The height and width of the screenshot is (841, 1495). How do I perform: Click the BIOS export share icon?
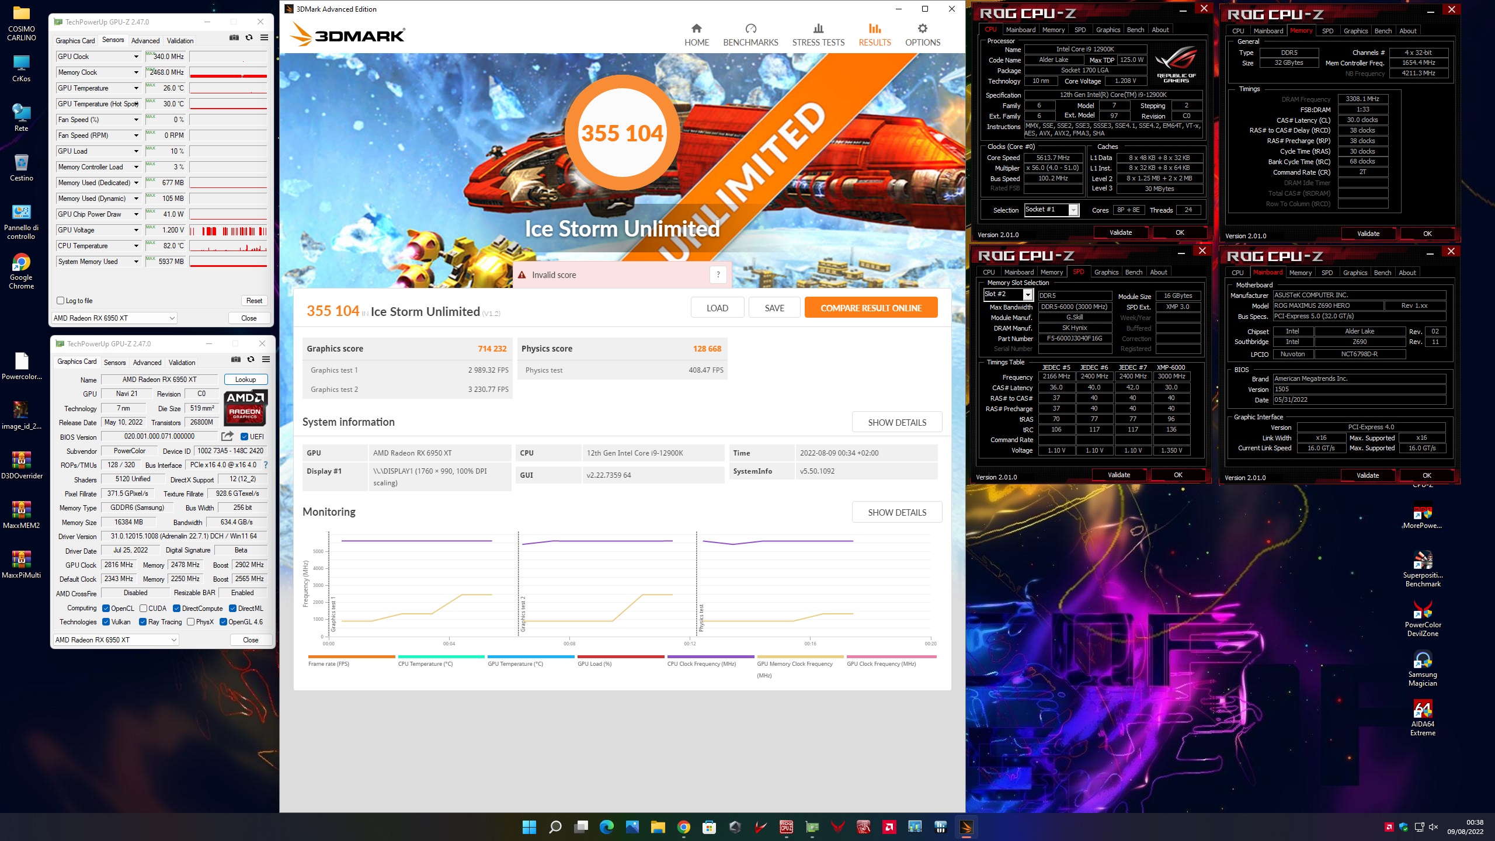click(x=228, y=436)
